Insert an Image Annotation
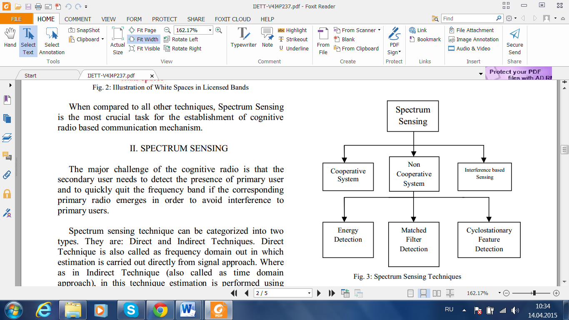The height and width of the screenshot is (320, 569). [x=473, y=39]
